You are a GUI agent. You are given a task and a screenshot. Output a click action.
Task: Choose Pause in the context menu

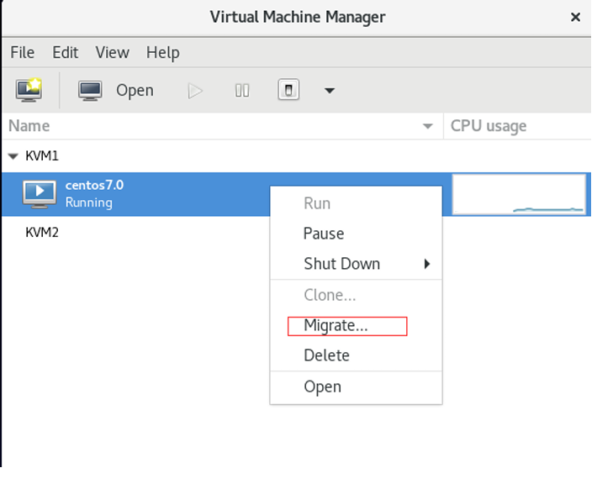click(356, 234)
